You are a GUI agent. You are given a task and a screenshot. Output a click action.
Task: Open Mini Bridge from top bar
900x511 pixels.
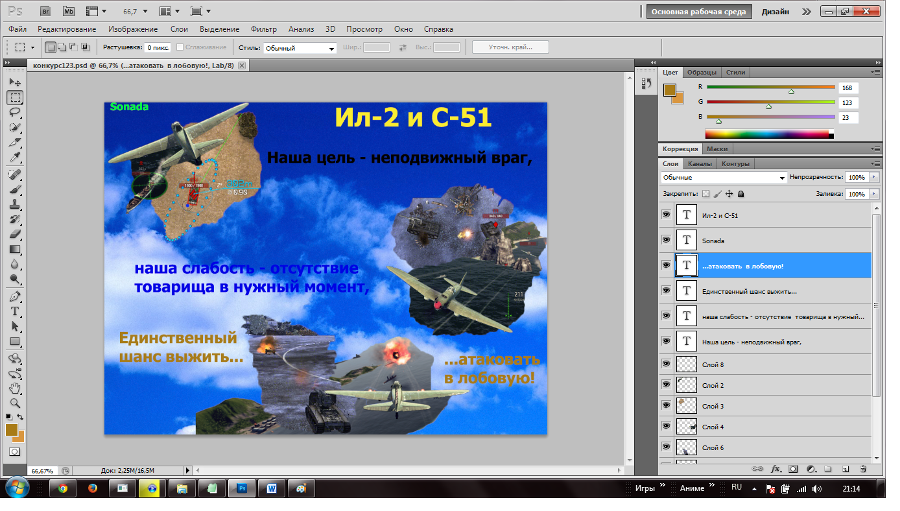click(69, 11)
